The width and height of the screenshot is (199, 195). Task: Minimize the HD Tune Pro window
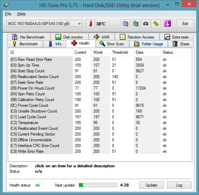pyautogui.click(x=168, y=4)
